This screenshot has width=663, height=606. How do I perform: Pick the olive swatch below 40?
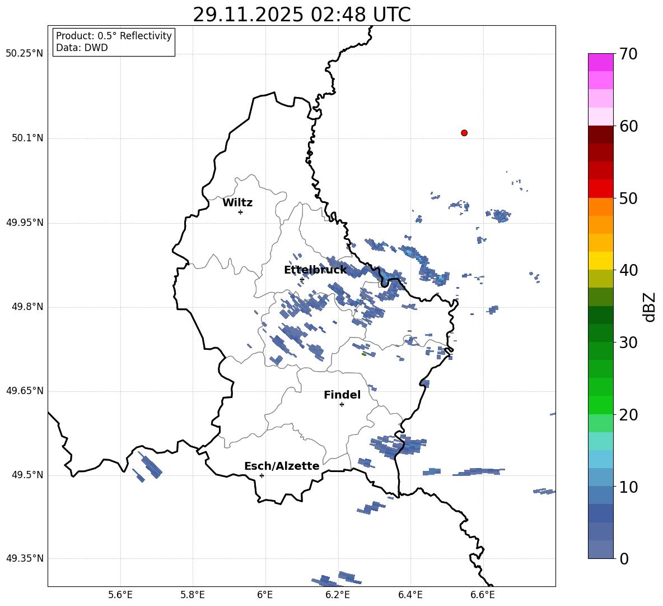[600, 279]
